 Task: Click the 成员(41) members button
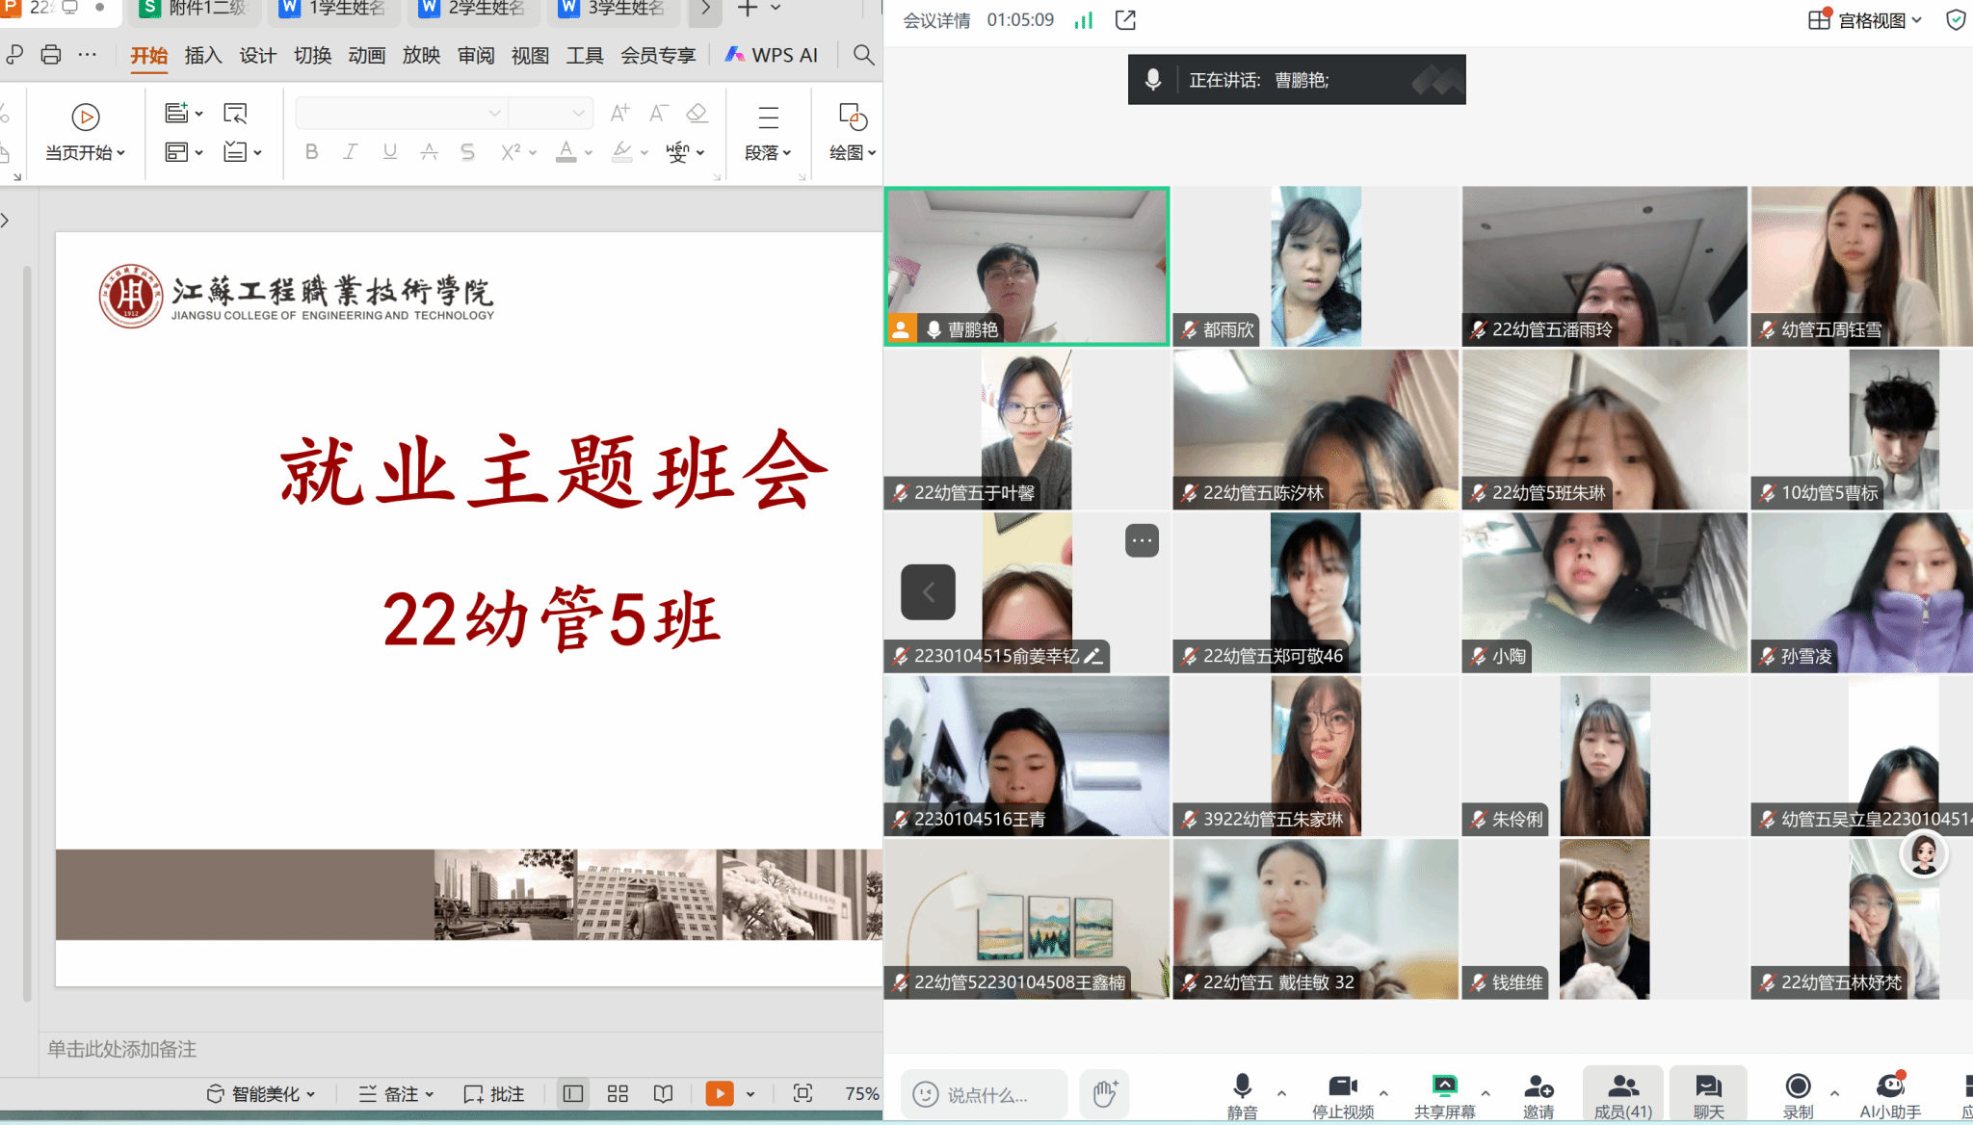[1622, 1094]
